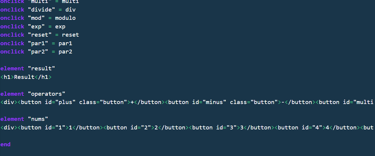Click the onclick keyword on the "par2" line

12,52
